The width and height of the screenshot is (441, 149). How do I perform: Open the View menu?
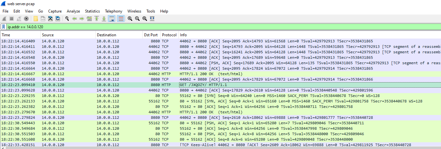(x=29, y=11)
